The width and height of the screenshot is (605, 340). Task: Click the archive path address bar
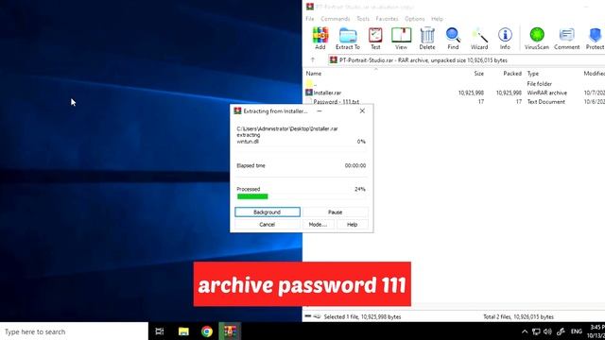point(466,60)
